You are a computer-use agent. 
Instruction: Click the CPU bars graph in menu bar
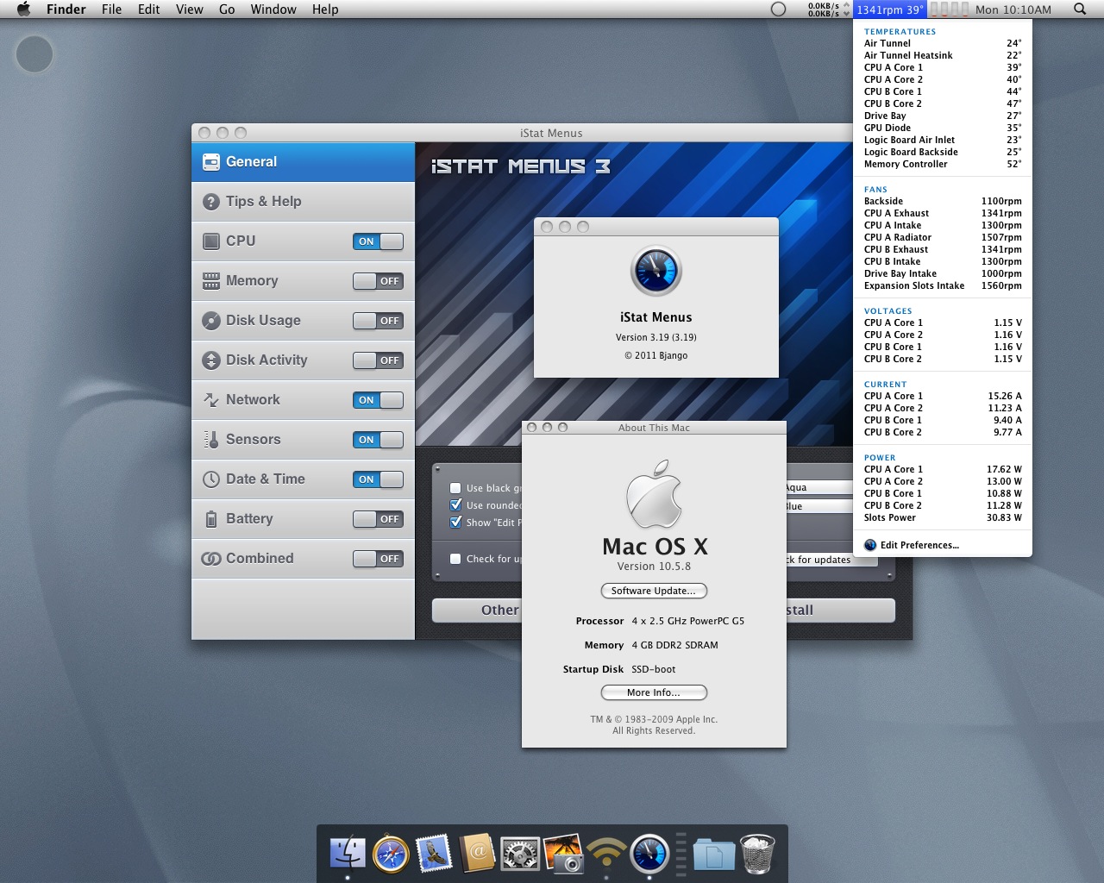tap(950, 9)
